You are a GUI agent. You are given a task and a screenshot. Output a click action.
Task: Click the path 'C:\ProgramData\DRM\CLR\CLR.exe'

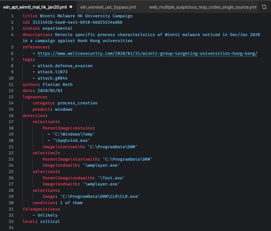click(100, 196)
